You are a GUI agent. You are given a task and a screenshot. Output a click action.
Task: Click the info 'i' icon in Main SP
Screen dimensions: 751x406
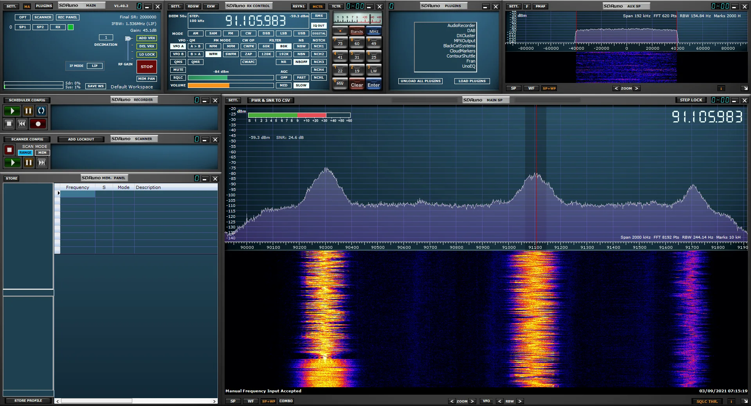[x=731, y=401]
